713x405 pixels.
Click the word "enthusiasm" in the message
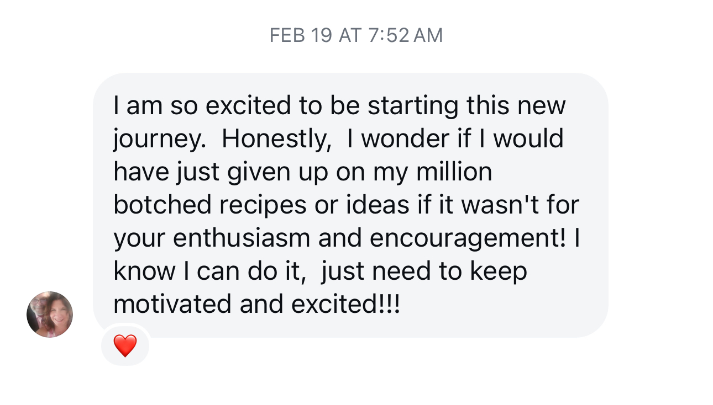click(242, 238)
